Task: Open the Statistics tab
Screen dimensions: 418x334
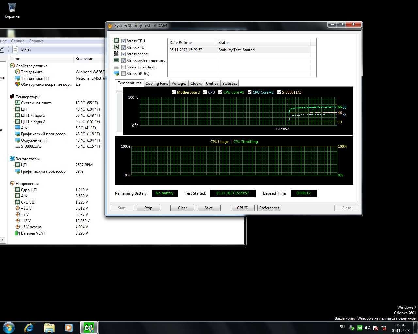Action: coord(230,83)
